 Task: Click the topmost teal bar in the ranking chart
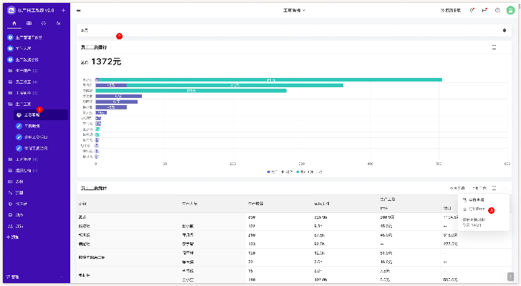point(269,79)
